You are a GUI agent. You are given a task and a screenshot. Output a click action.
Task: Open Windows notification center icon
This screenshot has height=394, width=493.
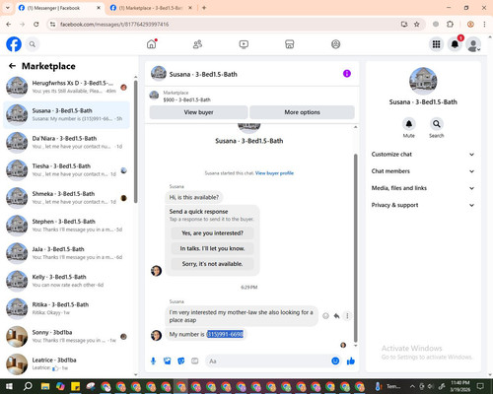480,386
